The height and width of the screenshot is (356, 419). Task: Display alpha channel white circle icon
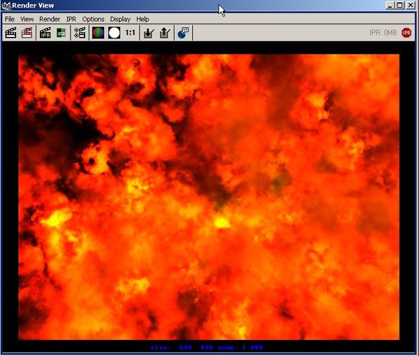click(x=114, y=32)
